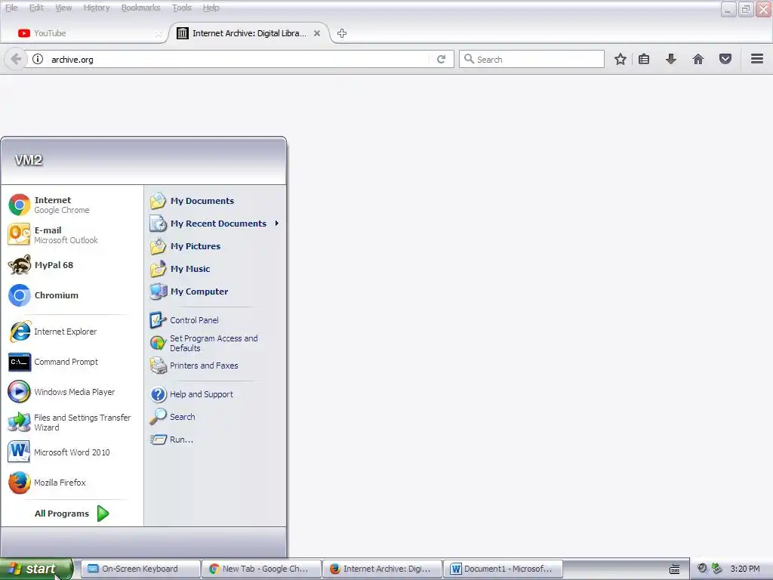Open the Edit menu
Viewport: 773px width, 580px height.
click(x=36, y=8)
